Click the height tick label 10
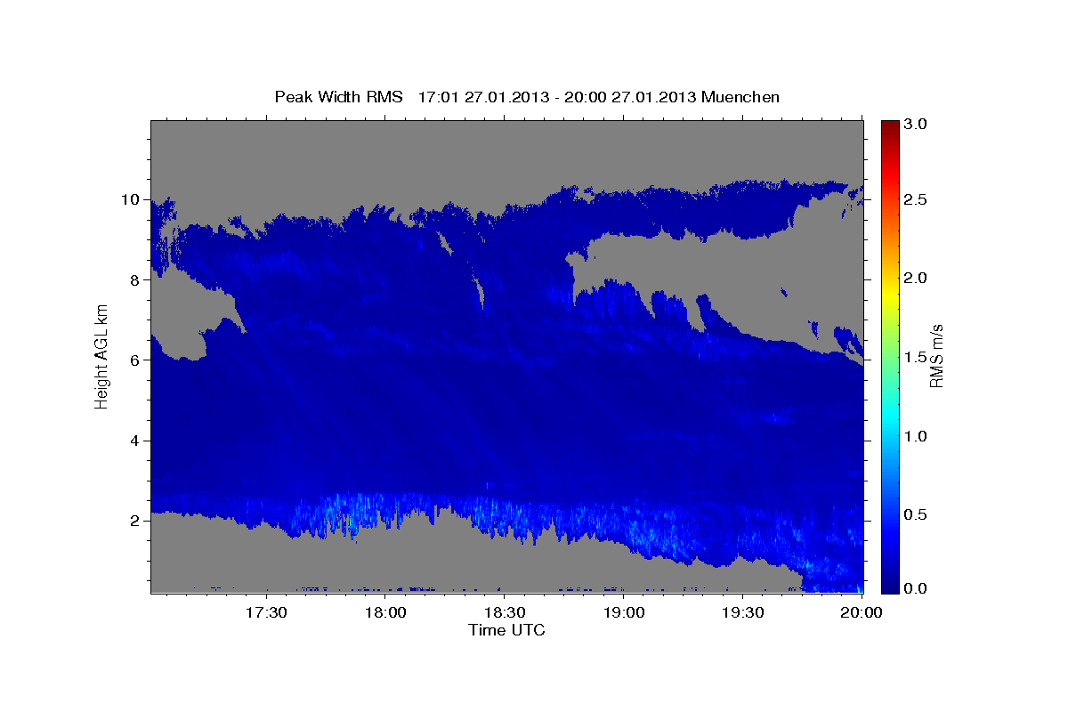This screenshot has width=1068, height=712. (x=132, y=199)
